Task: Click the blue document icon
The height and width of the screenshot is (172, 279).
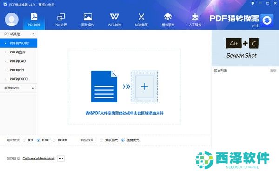Action: [x=104, y=87]
